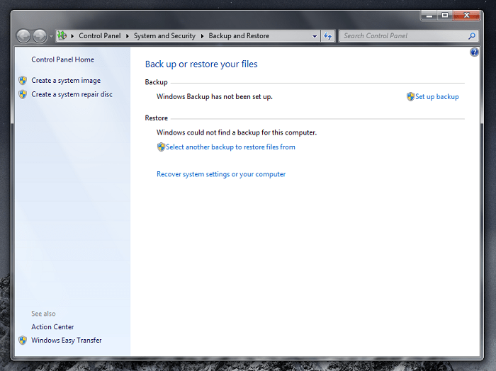
Task: Choose Select another backup to restore files from
Action: click(x=230, y=147)
